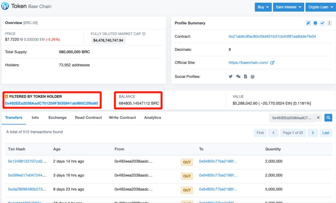This screenshot has height=203, width=336.
Task: Click the blue search magnifier button
Action: [328, 118]
